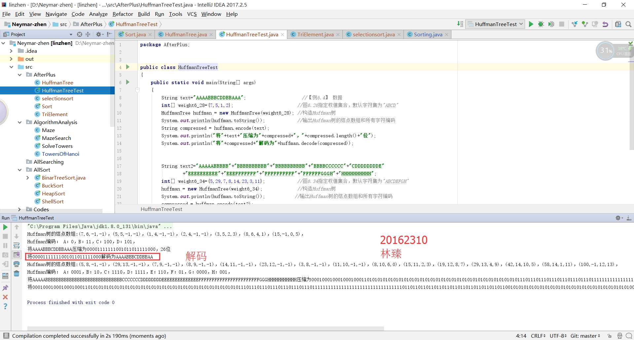
Task: Close the selectionsort.java editor tab
Action: (399, 35)
